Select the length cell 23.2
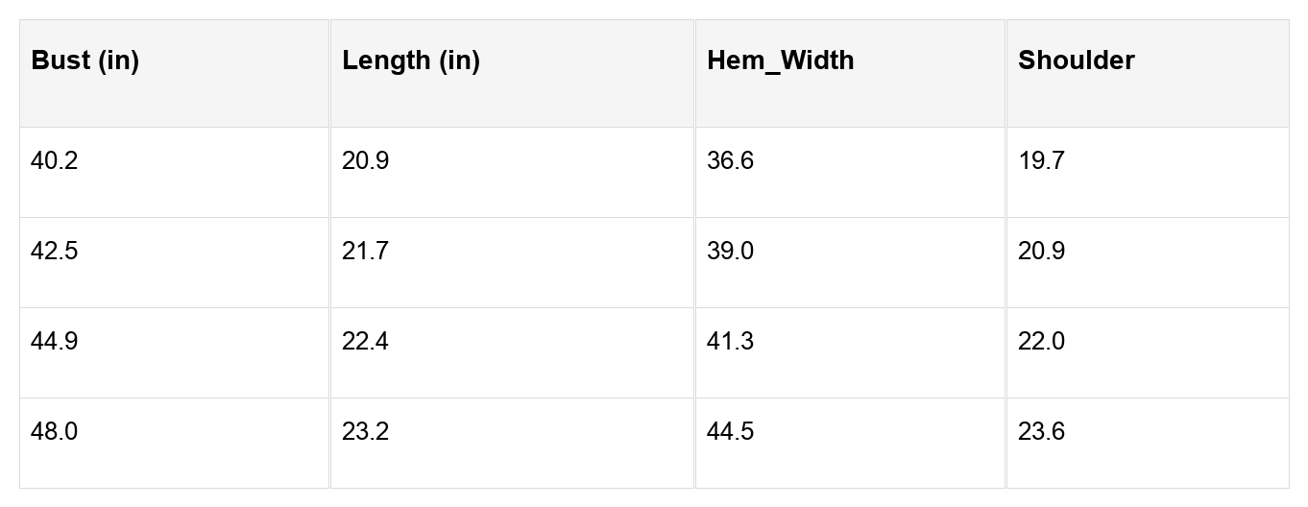 pyautogui.click(x=365, y=432)
